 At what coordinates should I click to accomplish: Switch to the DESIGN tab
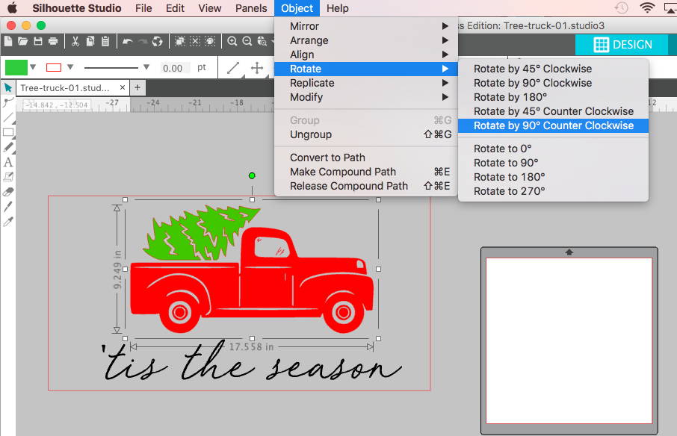pos(622,44)
